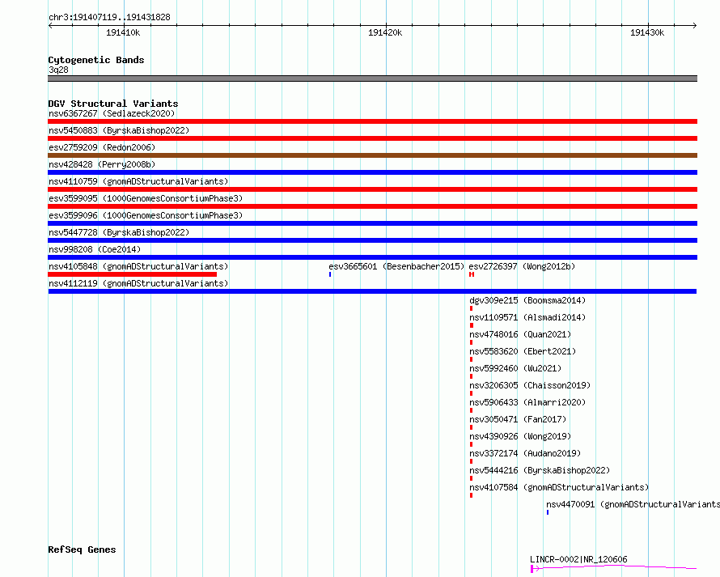Select nsv4107584 (gnomADStructuralVariants) label
Image resolution: width=720 pixels, height=577 pixels.
point(559,487)
